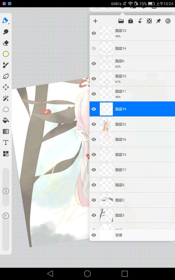
Task: Toggle visibility of 背景 layer
Action: (94, 235)
